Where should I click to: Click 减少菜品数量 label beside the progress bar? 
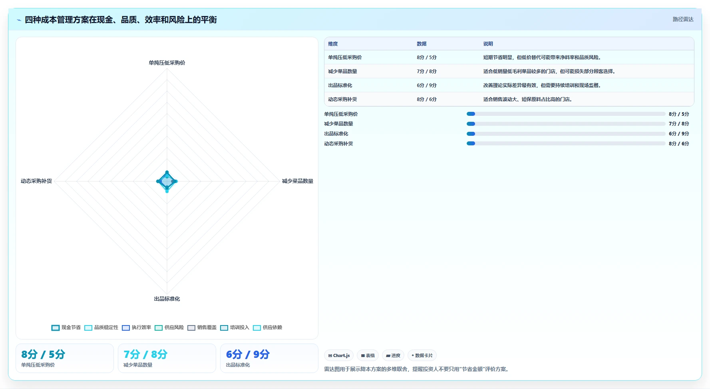point(338,124)
